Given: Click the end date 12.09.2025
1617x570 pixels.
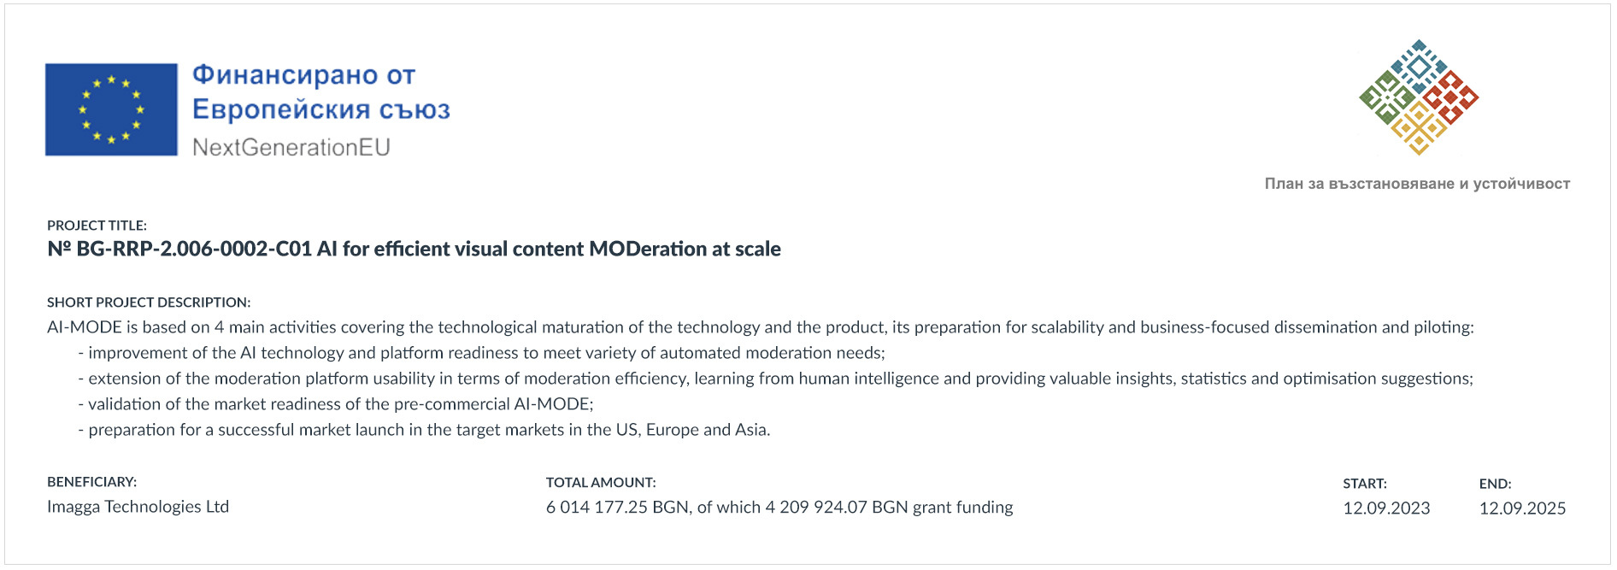Looking at the screenshot, I should pos(1522,508).
